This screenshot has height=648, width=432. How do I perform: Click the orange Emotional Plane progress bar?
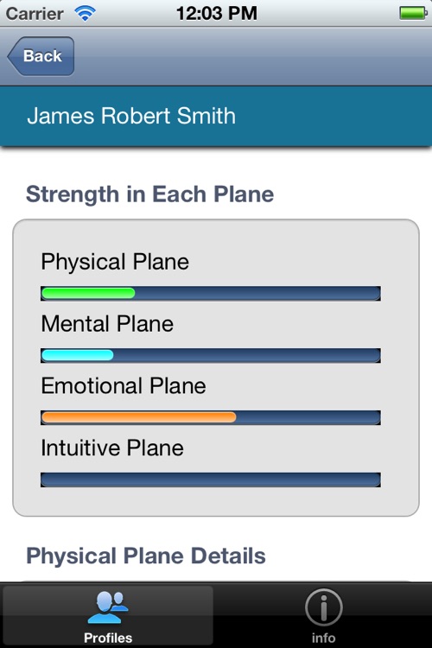coord(211,417)
